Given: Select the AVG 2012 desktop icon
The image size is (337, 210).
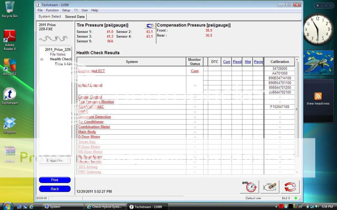Looking at the screenshot, I should (10, 67).
